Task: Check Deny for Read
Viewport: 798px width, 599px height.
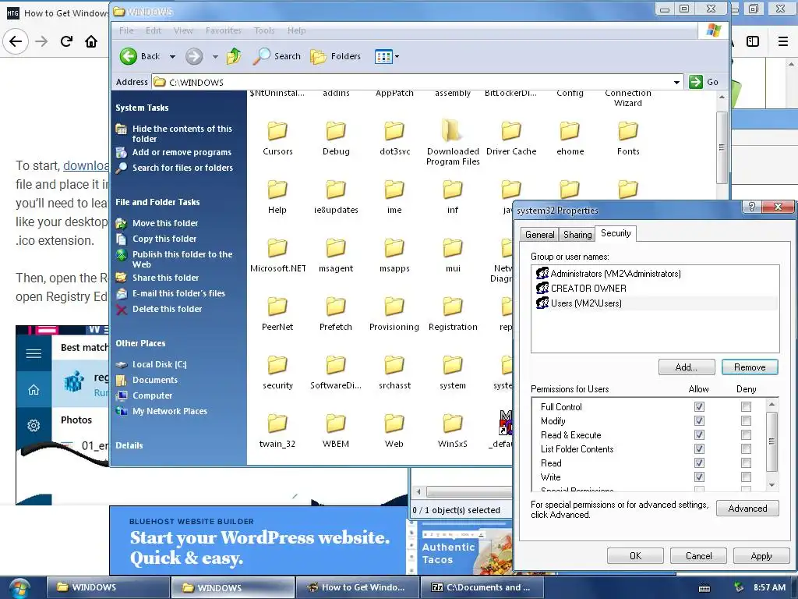Action: point(746,463)
